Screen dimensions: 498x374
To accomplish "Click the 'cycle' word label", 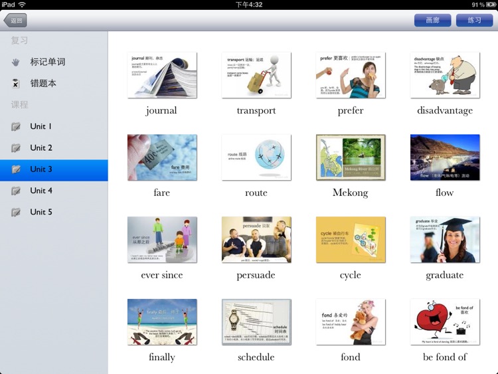I will tap(351, 276).
